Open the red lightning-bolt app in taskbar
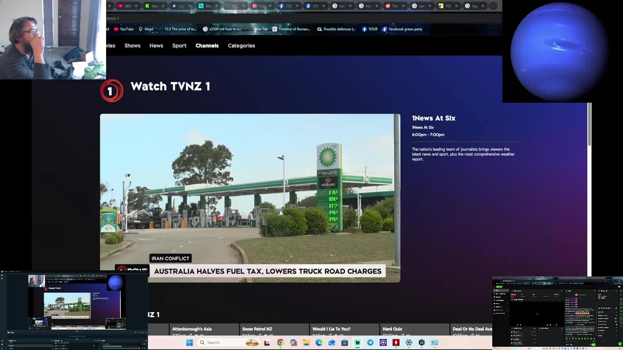The image size is (623, 350). click(396, 343)
